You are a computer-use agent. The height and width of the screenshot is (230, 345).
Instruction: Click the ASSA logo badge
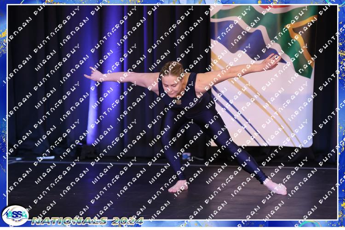tap(15, 215)
